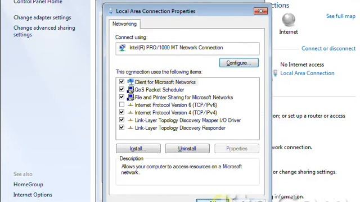Select the Networking tab

coord(124,24)
